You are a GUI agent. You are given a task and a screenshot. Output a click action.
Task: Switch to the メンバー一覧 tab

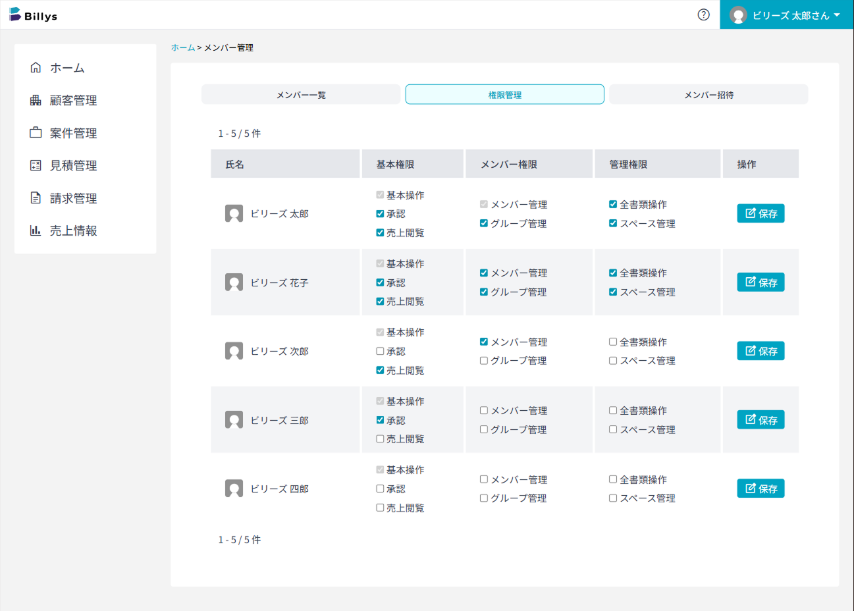click(301, 95)
